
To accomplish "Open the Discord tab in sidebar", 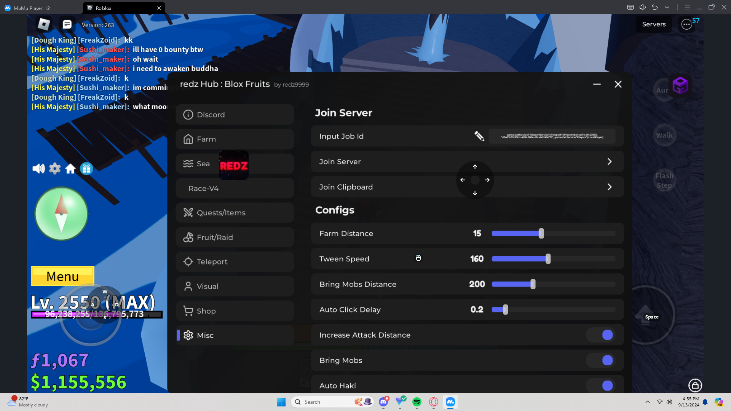I will [235, 115].
